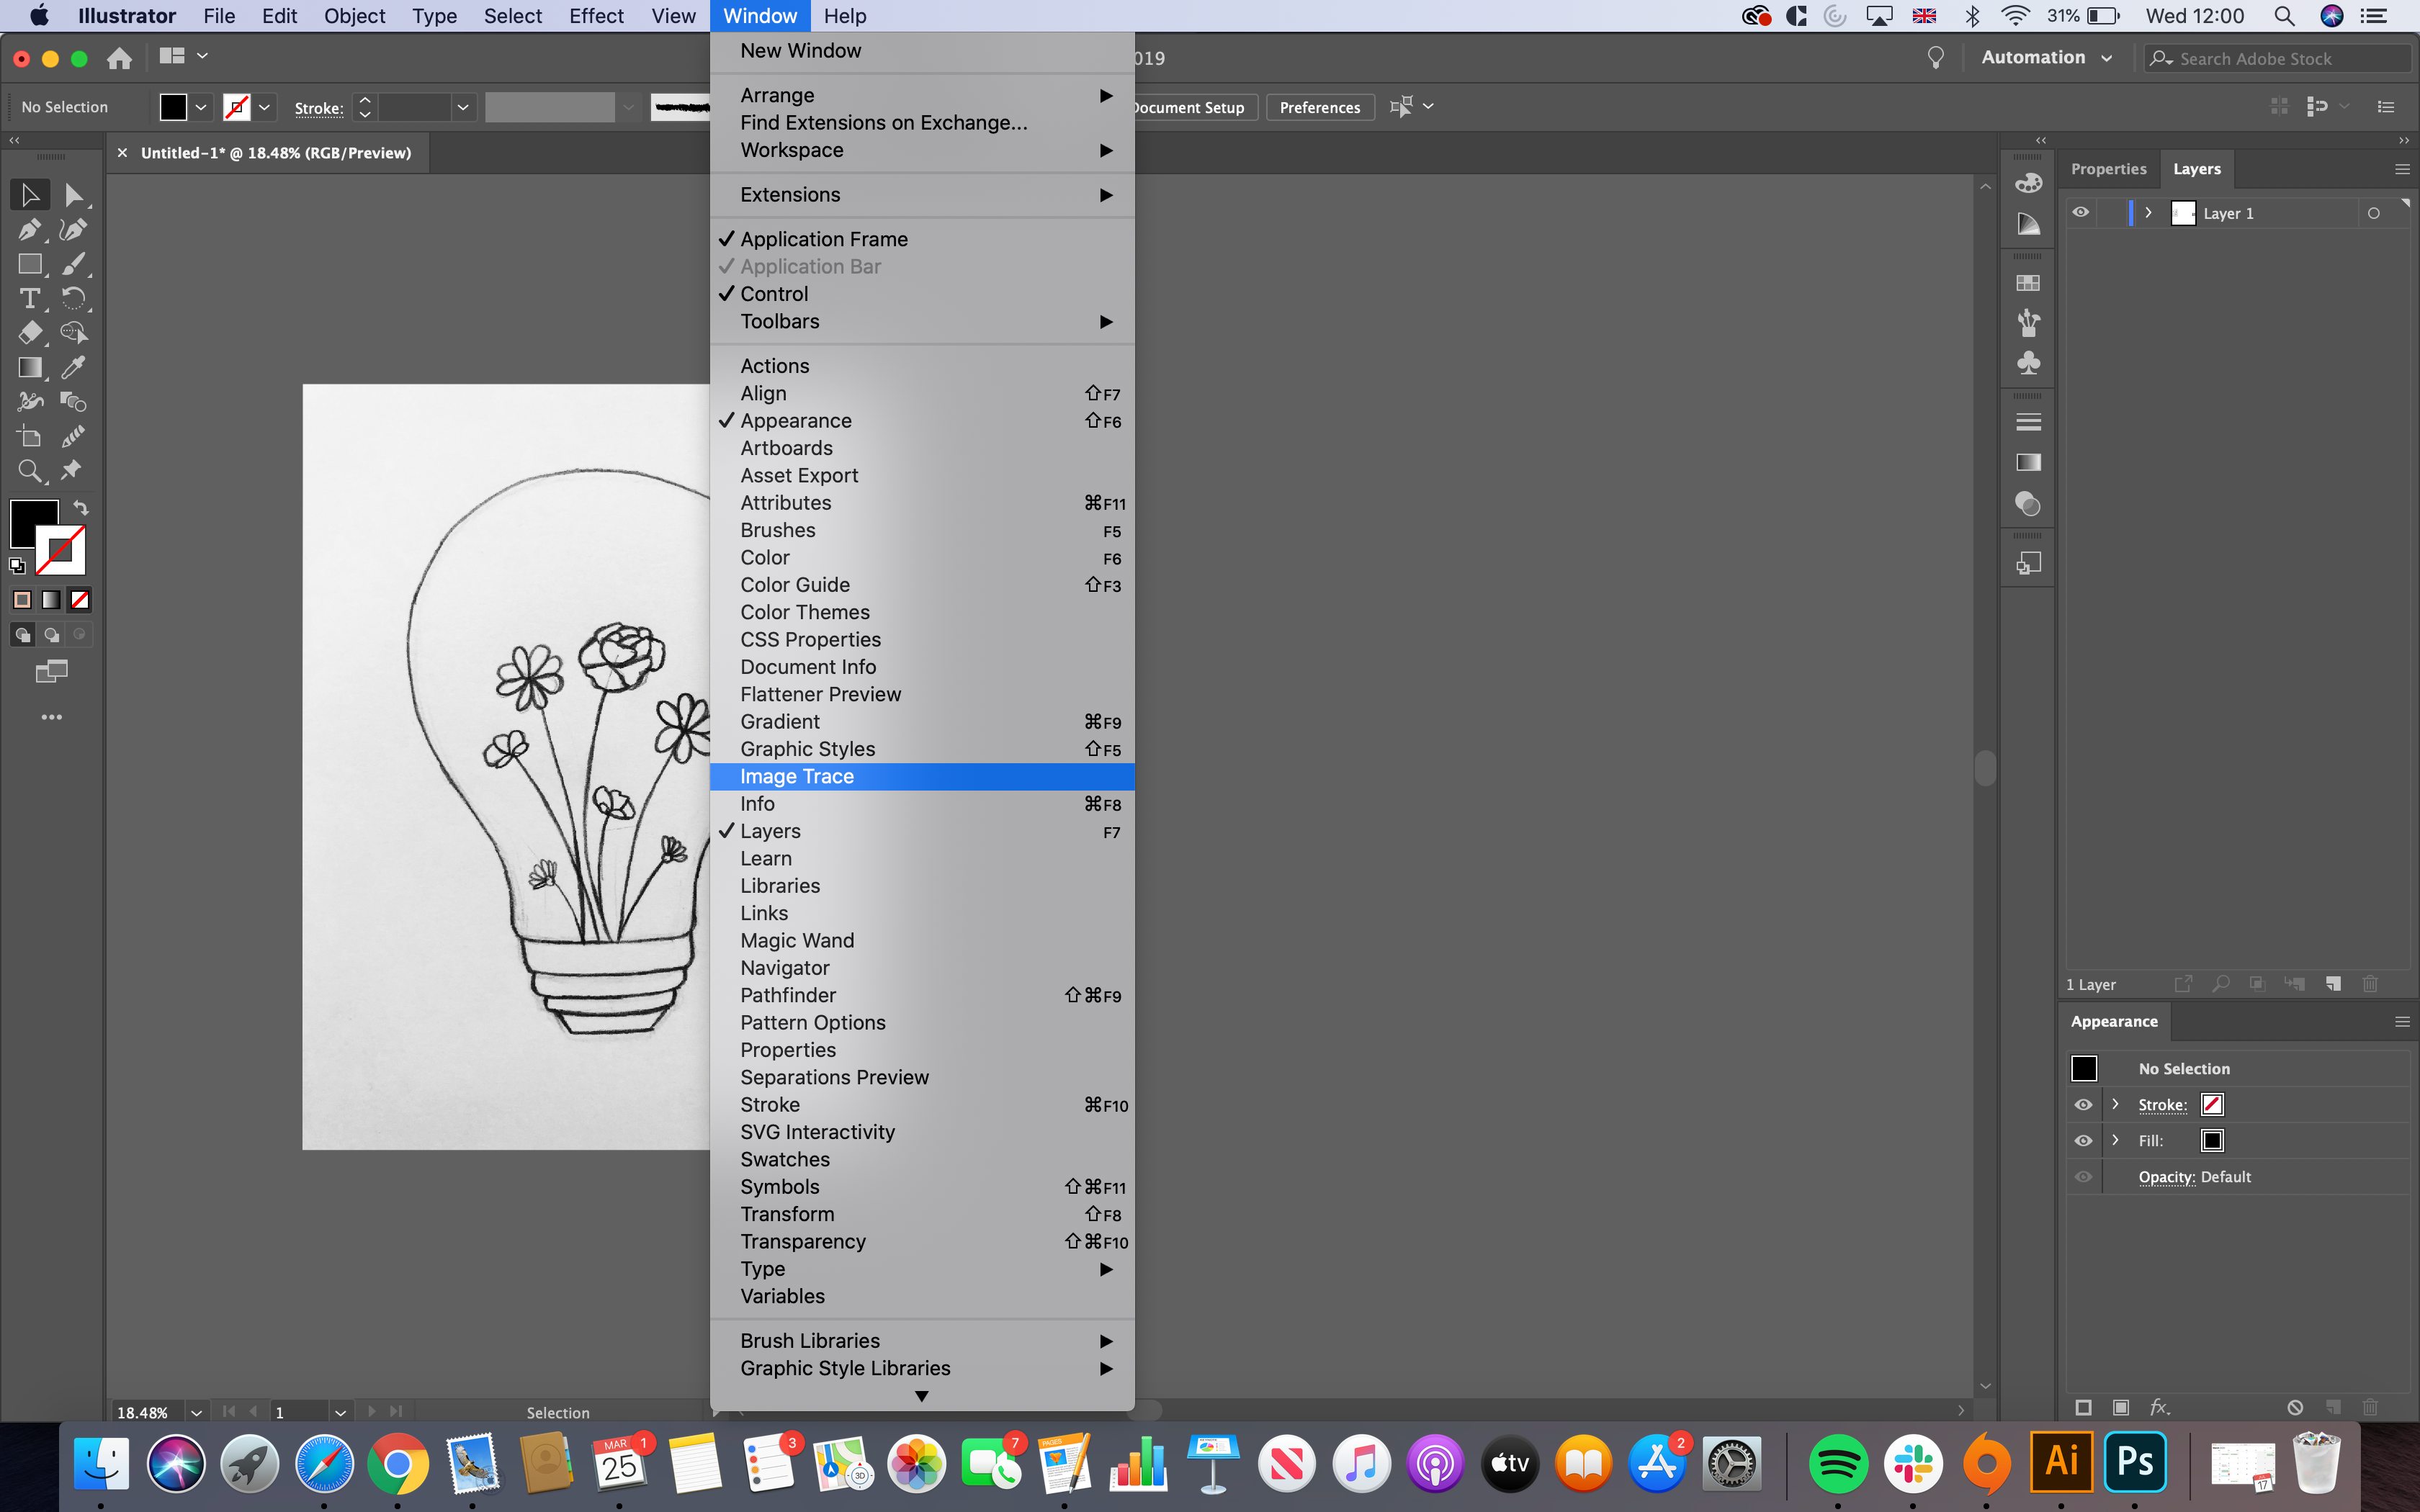The image size is (2420, 1512).
Task: Select the Eyedropper tool
Action: 73,367
